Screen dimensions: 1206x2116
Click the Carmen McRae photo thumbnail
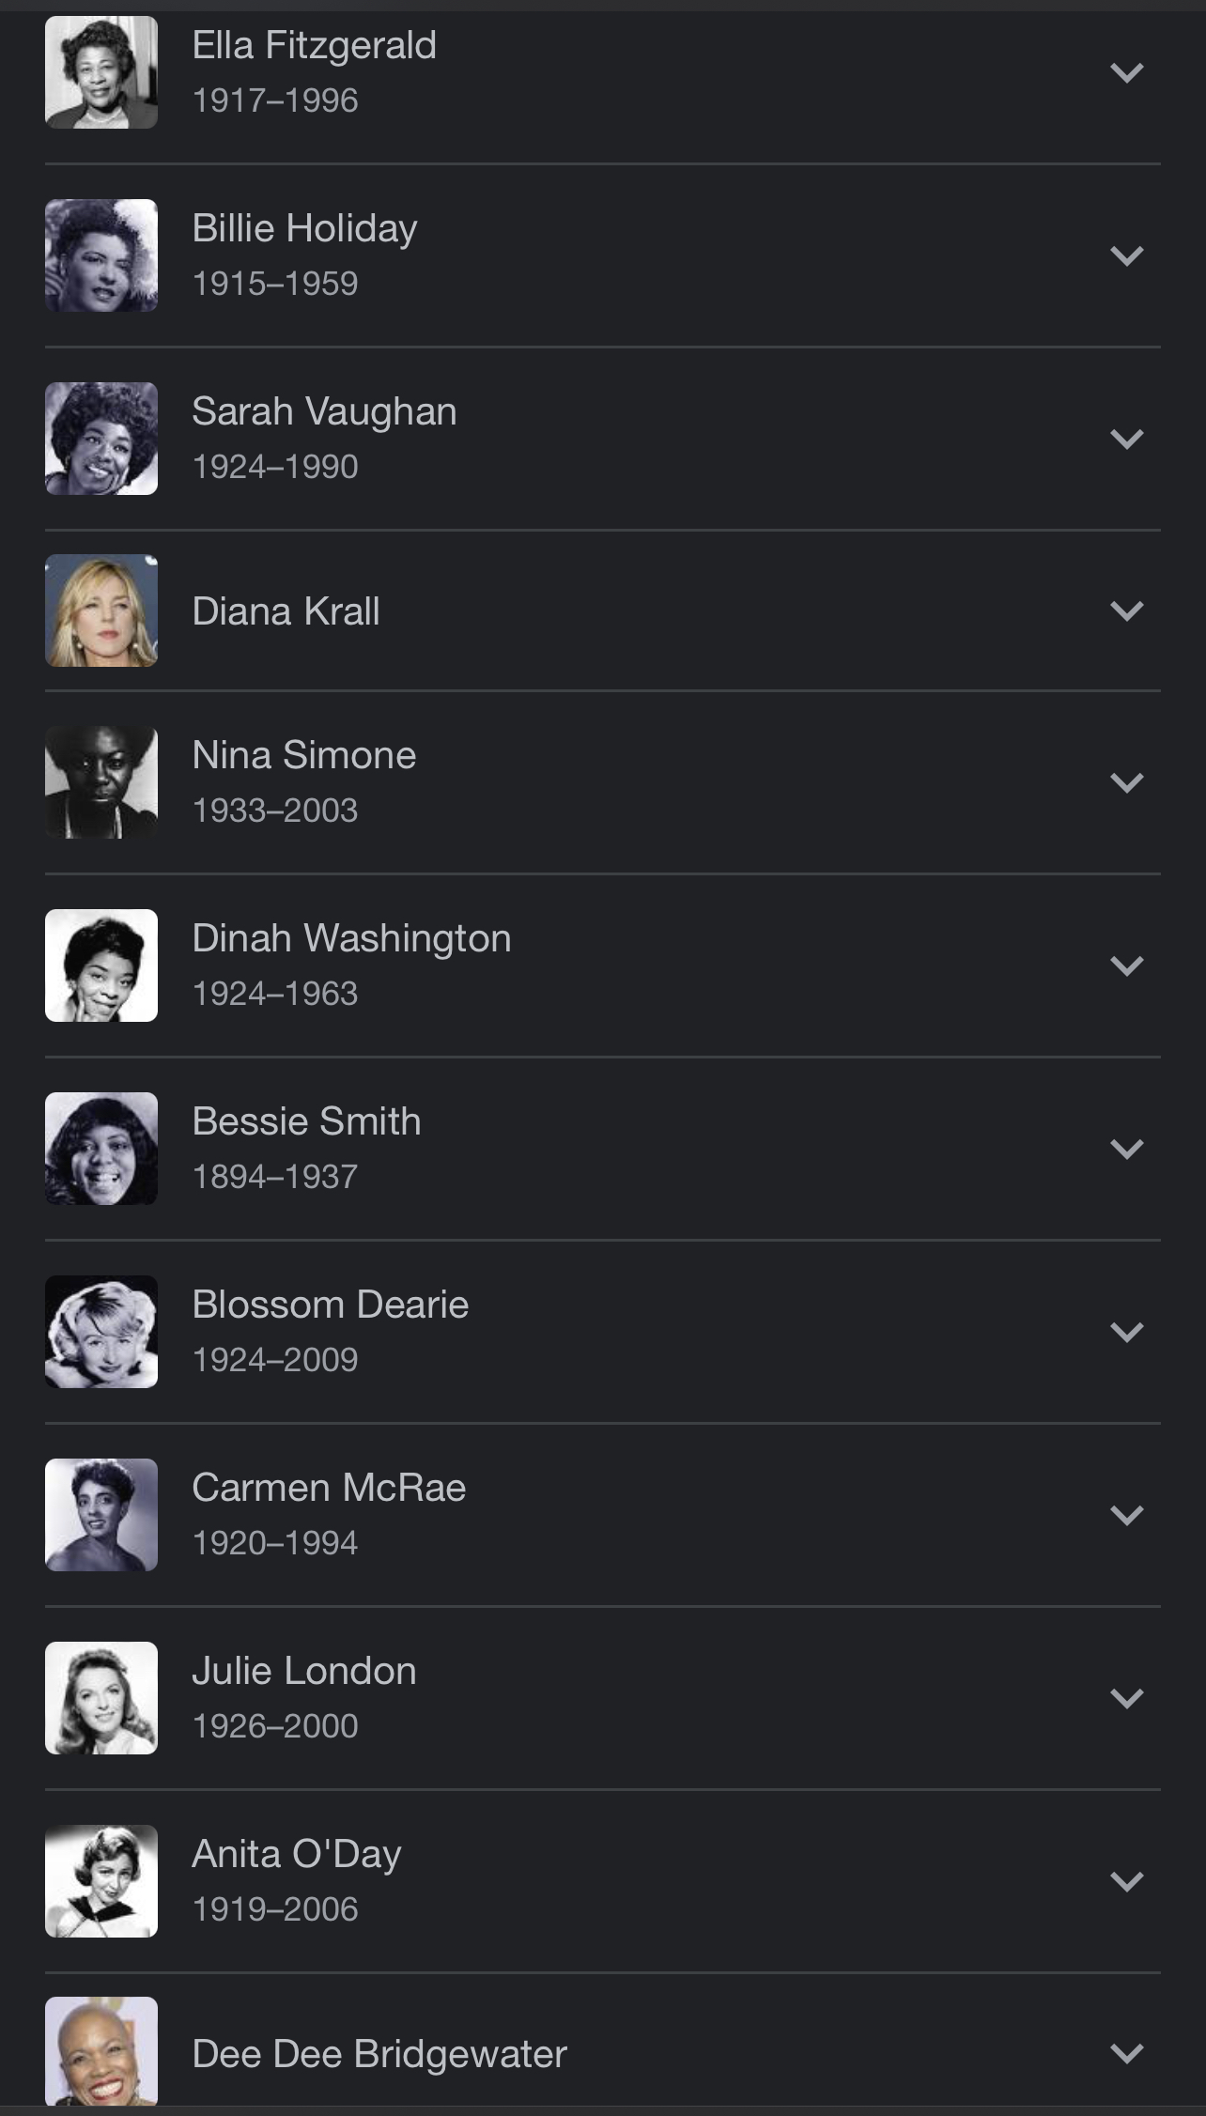pos(101,1515)
